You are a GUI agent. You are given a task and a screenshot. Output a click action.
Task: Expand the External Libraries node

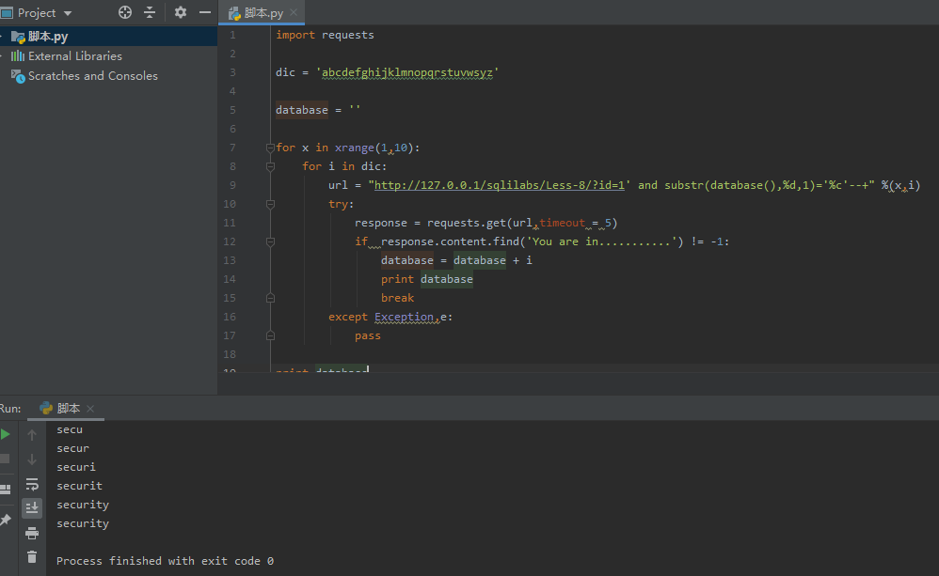3,56
